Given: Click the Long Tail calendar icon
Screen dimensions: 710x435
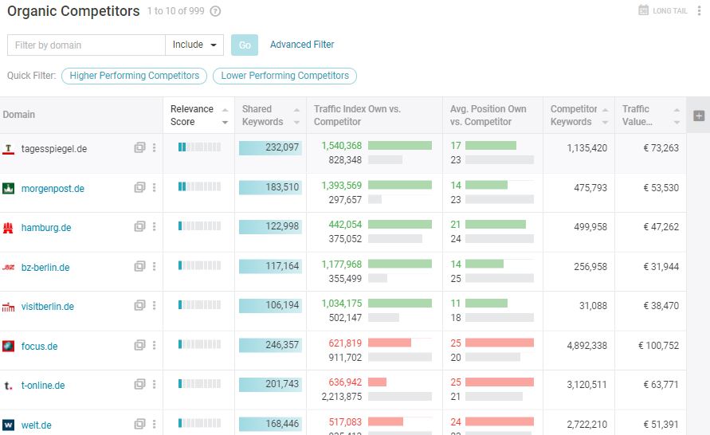Looking at the screenshot, I should (643, 10).
